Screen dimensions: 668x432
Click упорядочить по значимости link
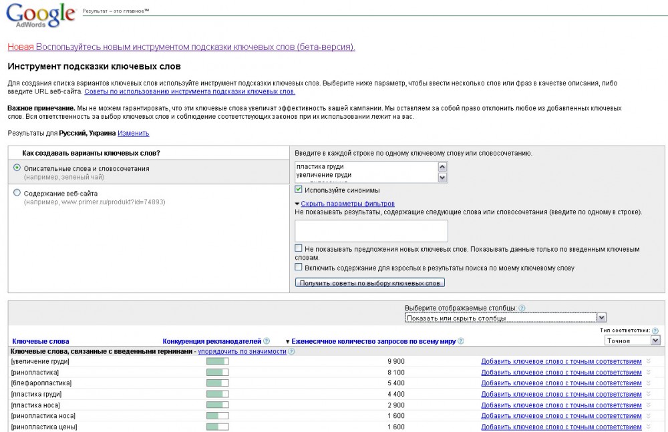coord(242,351)
